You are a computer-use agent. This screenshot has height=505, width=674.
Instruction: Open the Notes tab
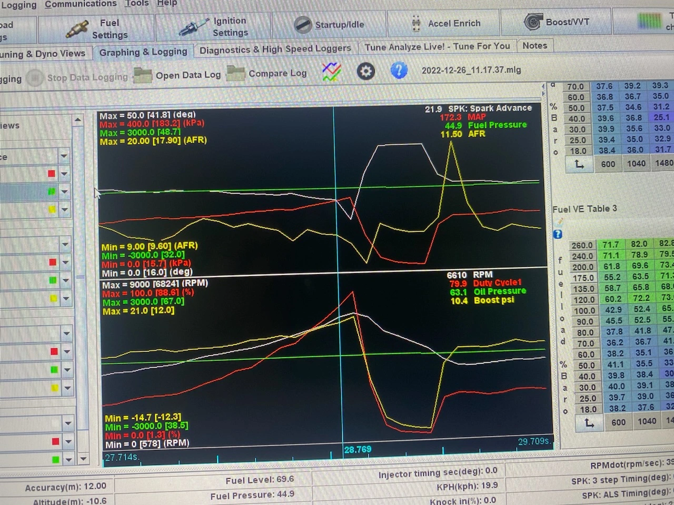point(534,46)
